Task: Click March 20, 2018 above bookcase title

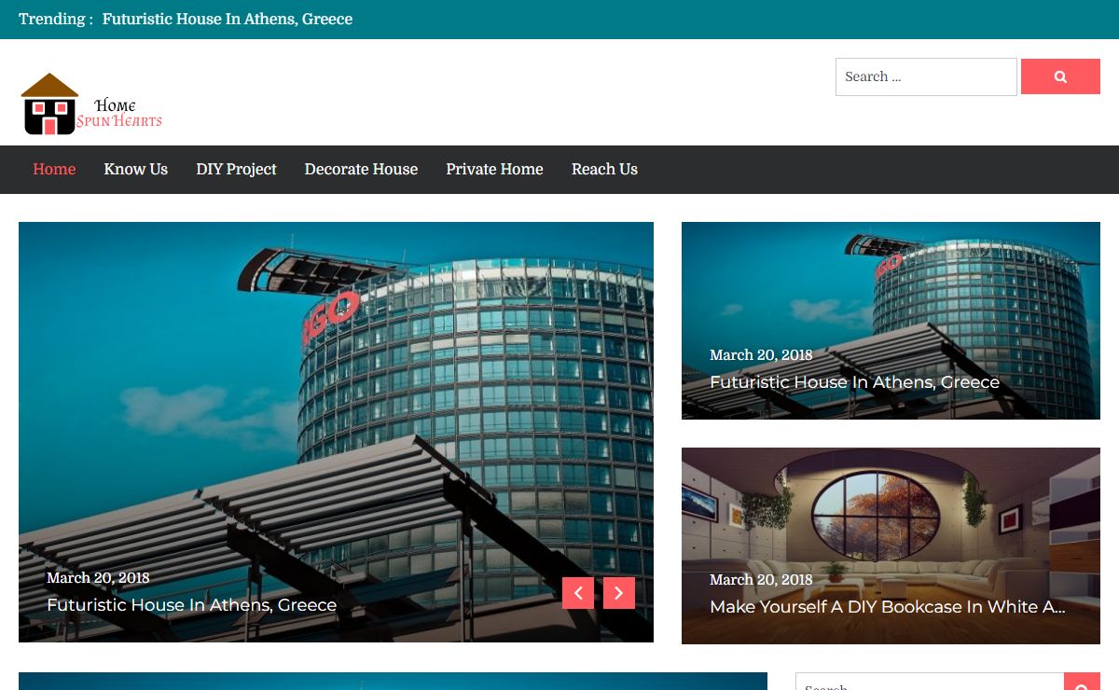Action: (x=761, y=579)
